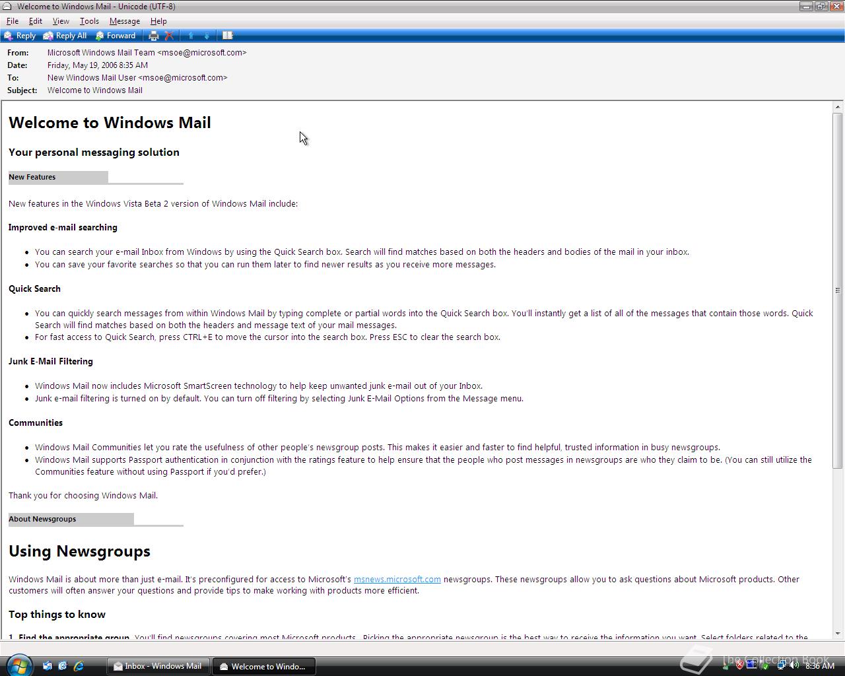
Task: Delete the message with the red X icon
Action: 169,36
